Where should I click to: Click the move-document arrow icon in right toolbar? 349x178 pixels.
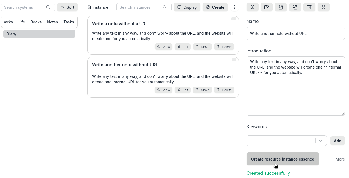pyautogui.click(x=295, y=7)
